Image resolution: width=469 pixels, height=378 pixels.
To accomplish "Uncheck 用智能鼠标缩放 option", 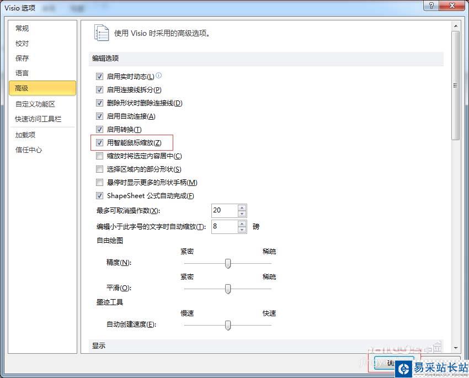I will (x=100, y=143).
